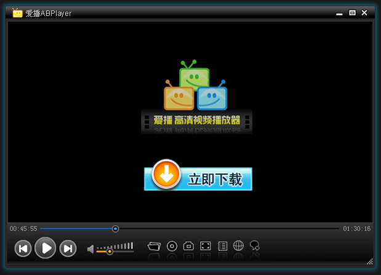Click the resize grip in the window corner

click(x=370, y=261)
